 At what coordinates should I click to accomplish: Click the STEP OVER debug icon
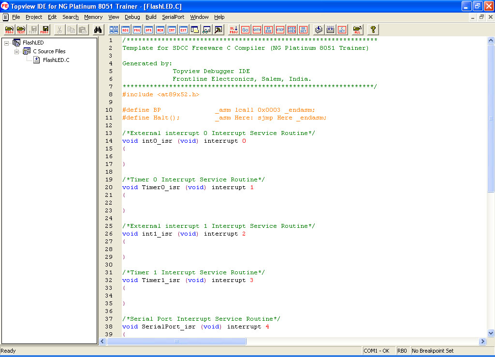[x=292, y=30]
